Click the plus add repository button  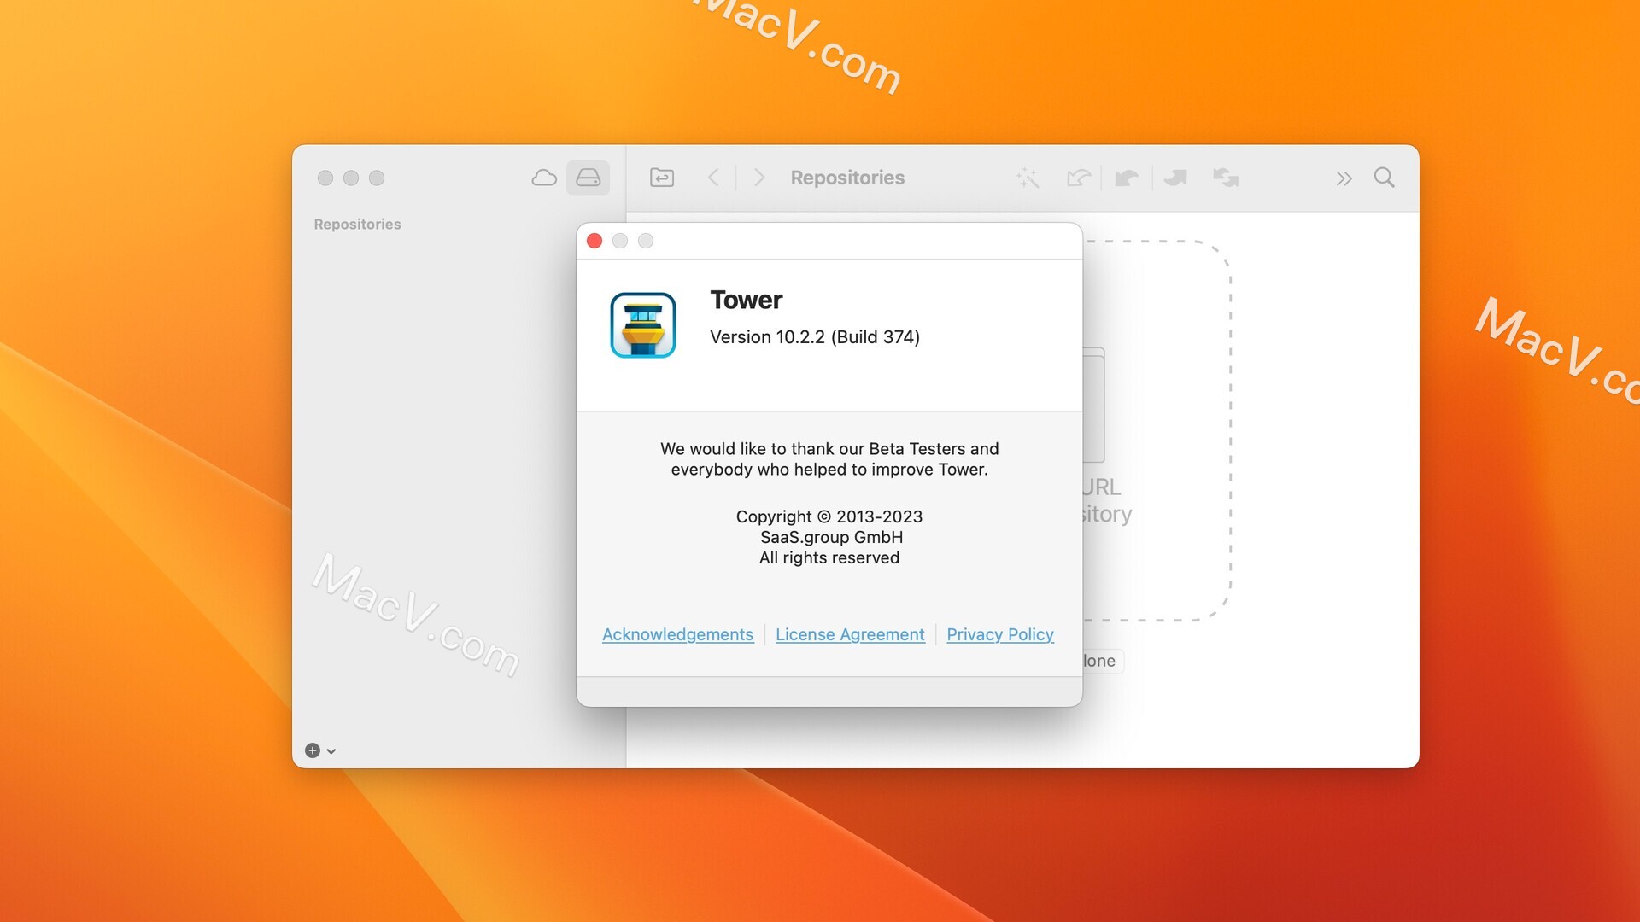[x=313, y=750]
